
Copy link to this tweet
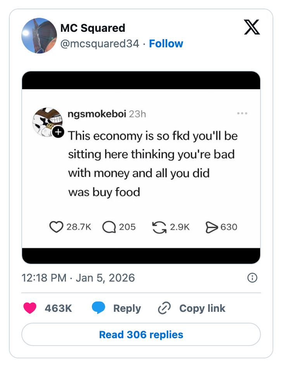click(x=192, y=308)
